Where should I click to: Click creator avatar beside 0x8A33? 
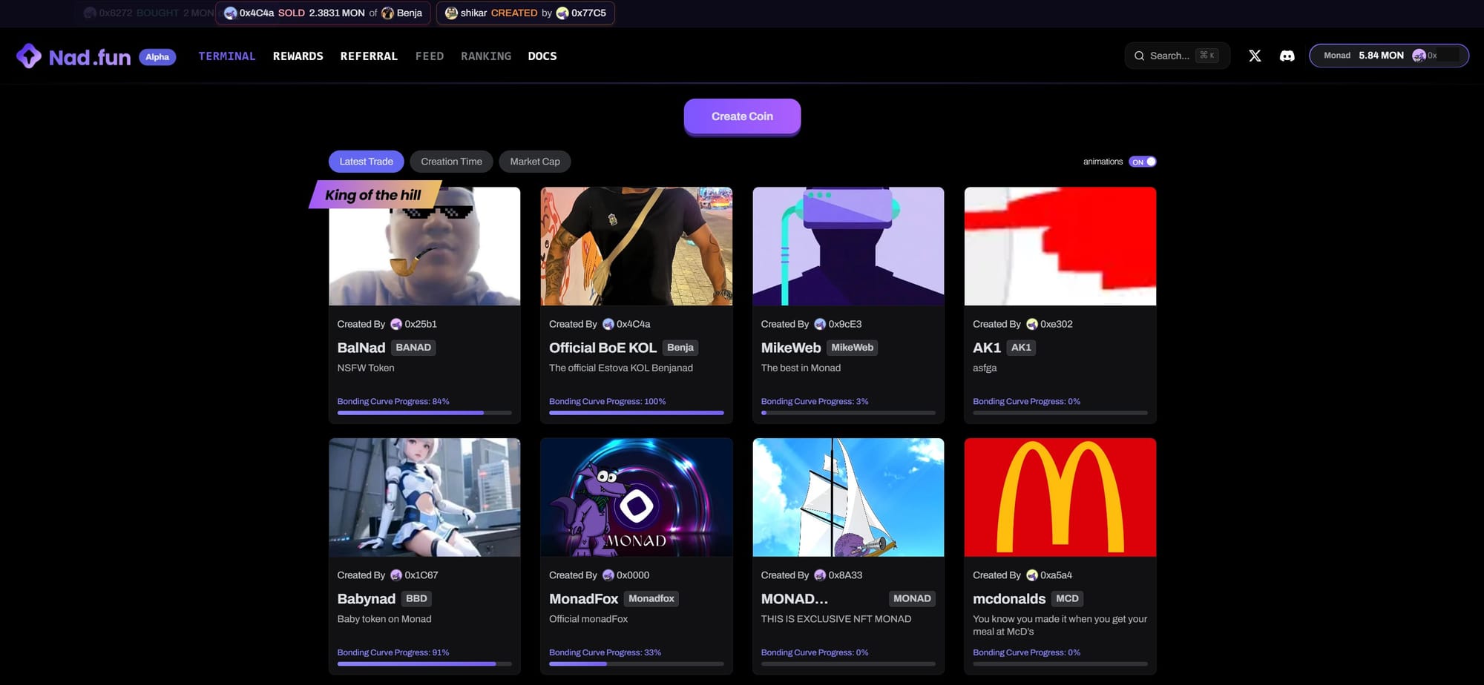pyautogui.click(x=820, y=575)
